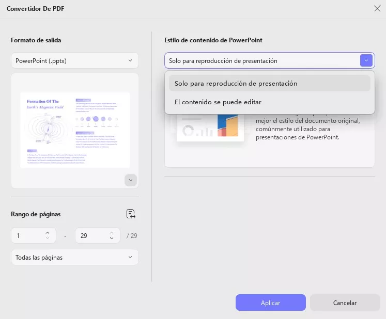Expand the preview with the chevron button
This screenshot has height=319, width=386.
point(131,180)
